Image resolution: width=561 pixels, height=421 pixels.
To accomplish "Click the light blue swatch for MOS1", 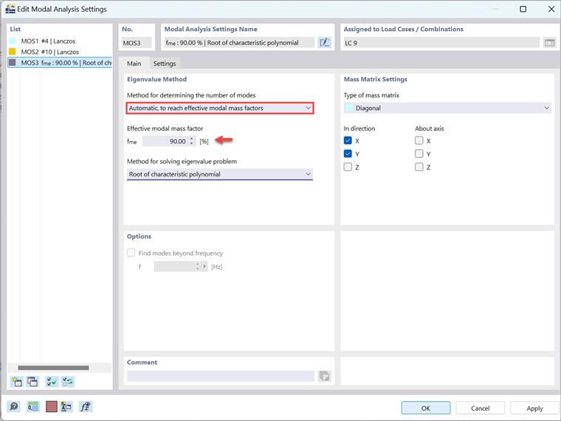I will coord(13,41).
